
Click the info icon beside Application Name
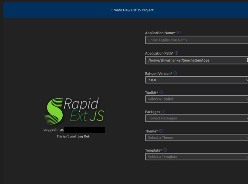tap(179, 33)
